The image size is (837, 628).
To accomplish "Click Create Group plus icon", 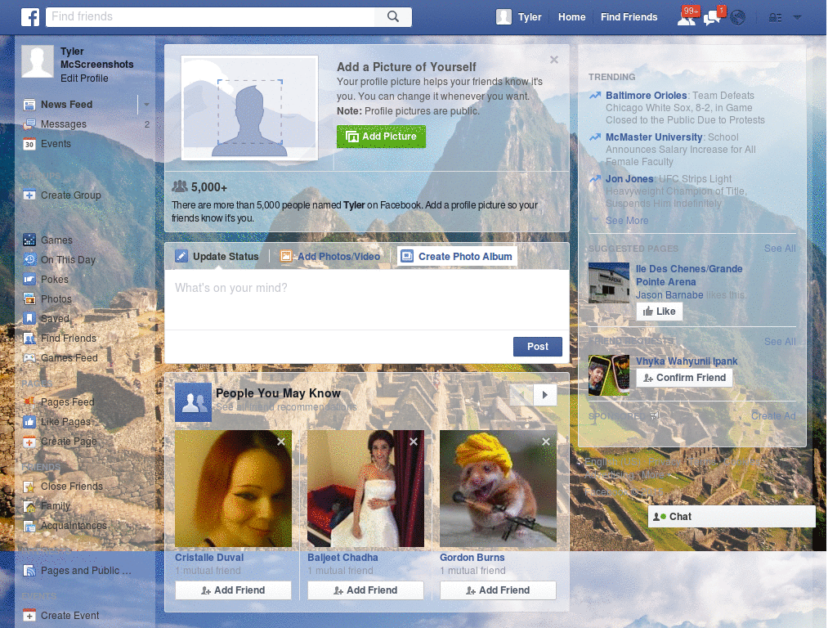I will coord(29,195).
